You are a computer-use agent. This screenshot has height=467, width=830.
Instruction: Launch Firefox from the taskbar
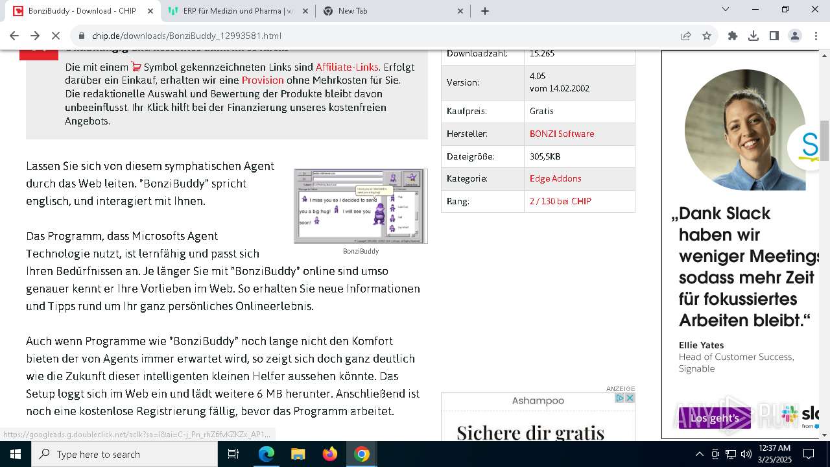[330, 454]
